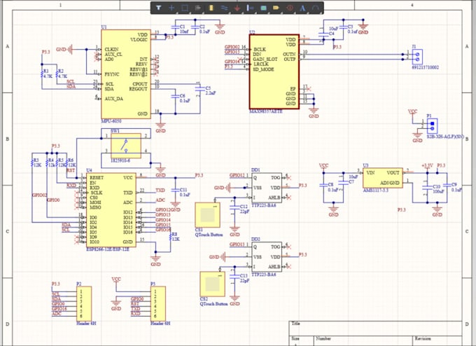Click the 'MAX98357AETE' part name text

coord(266,111)
